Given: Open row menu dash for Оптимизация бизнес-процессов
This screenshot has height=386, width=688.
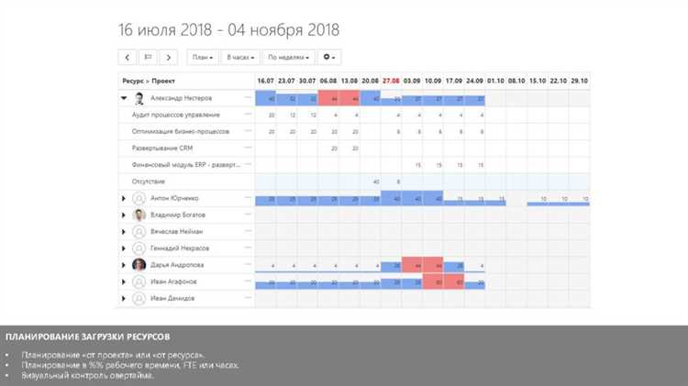Looking at the screenshot, I should coord(248,131).
